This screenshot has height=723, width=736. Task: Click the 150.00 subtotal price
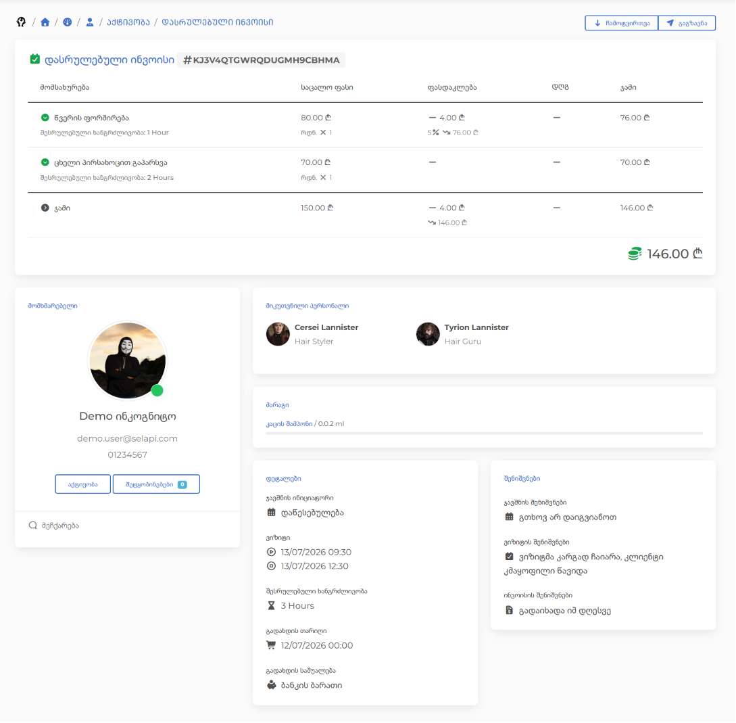[x=317, y=208]
